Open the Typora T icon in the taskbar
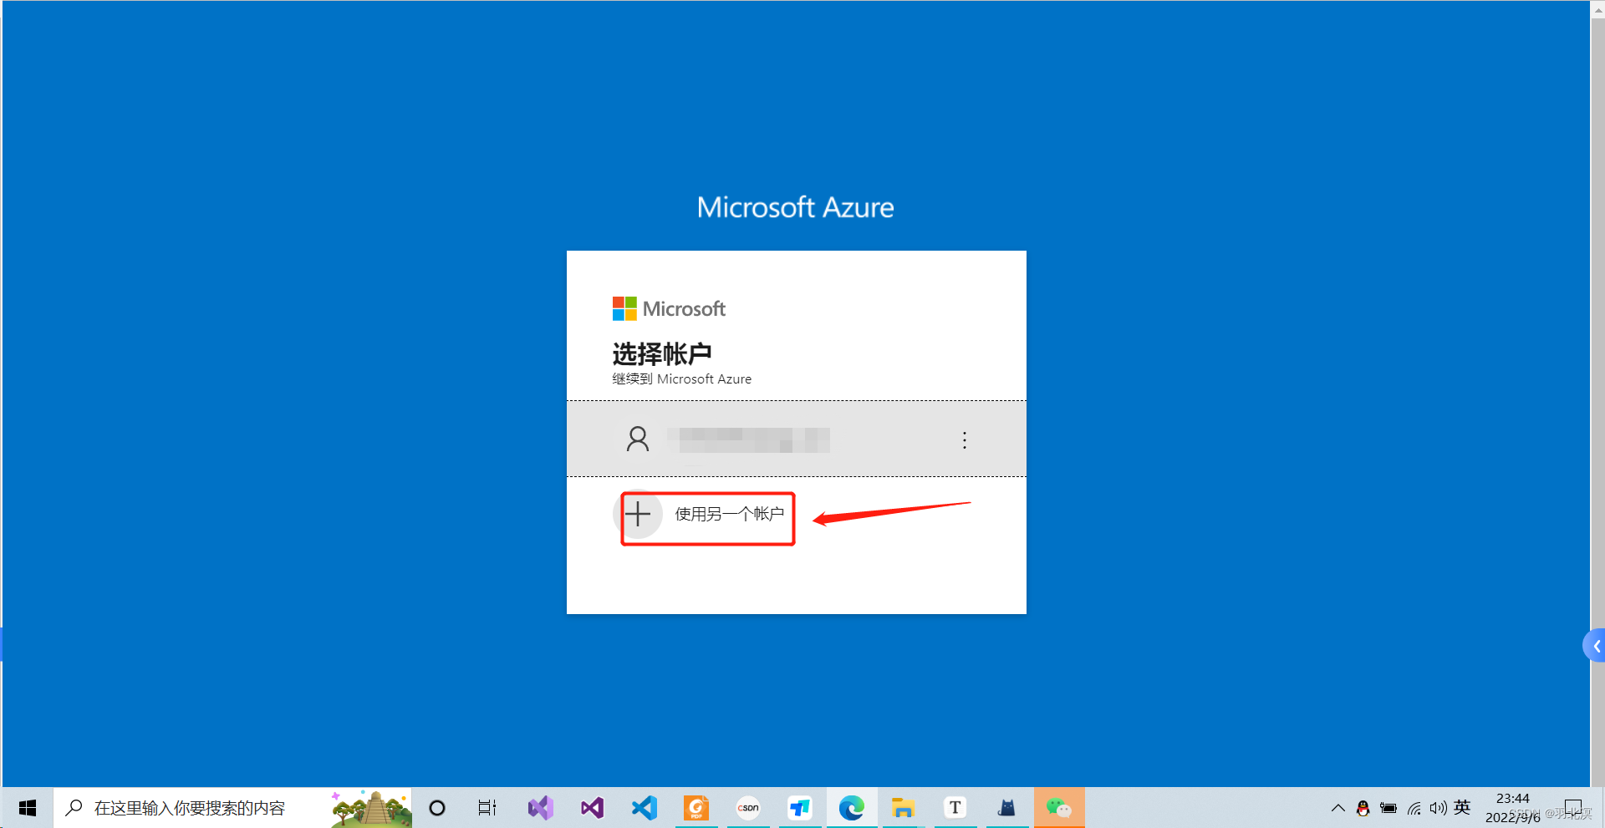This screenshot has height=828, width=1605. coord(955,808)
